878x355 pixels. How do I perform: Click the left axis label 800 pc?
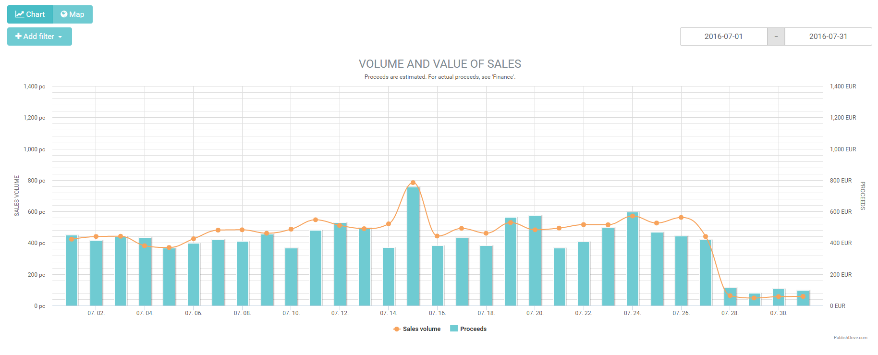[x=37, y=181]
